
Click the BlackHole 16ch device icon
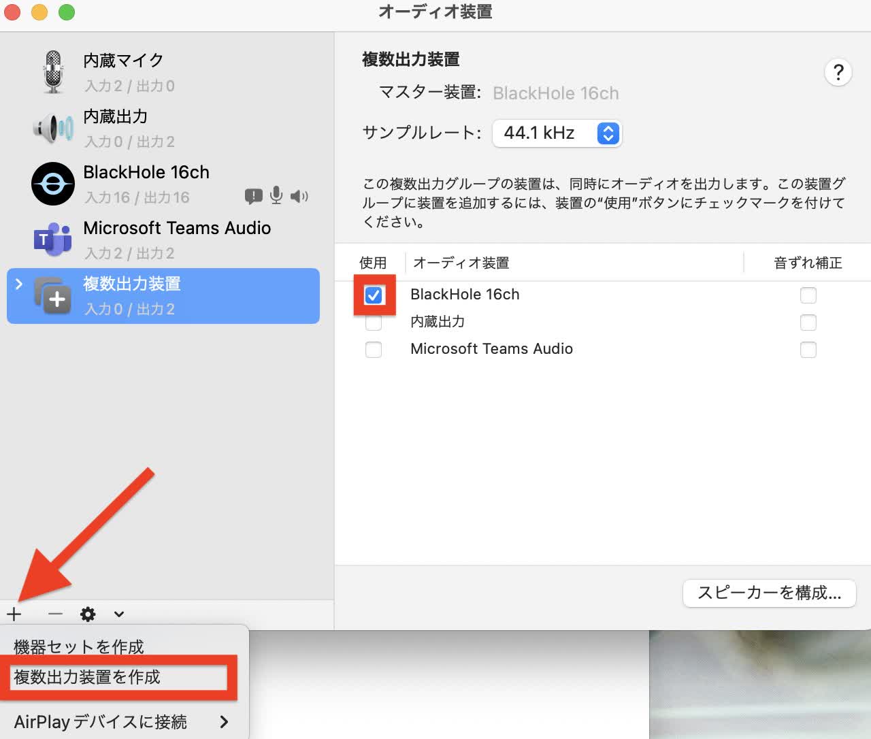click(x=53, y=184)
